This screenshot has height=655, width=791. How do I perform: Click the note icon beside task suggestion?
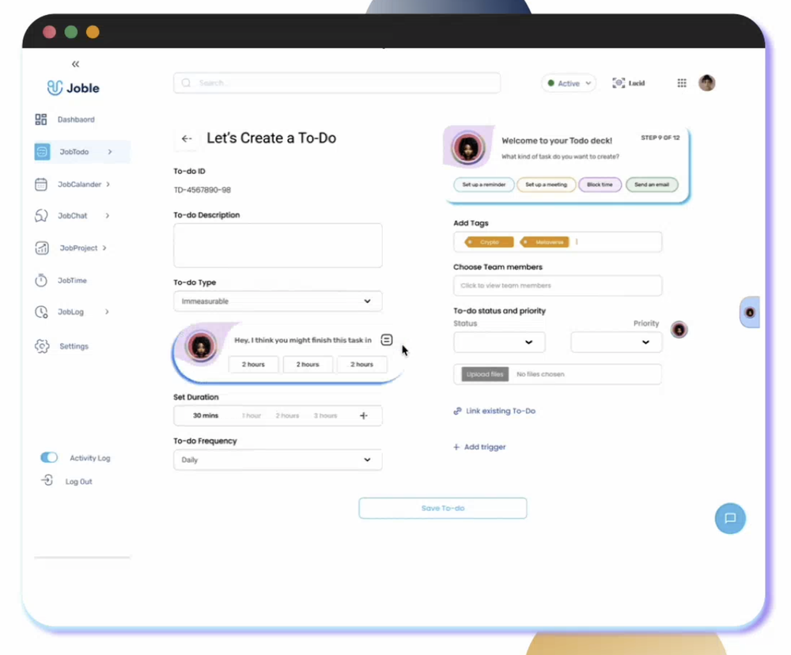coord(387,339)
